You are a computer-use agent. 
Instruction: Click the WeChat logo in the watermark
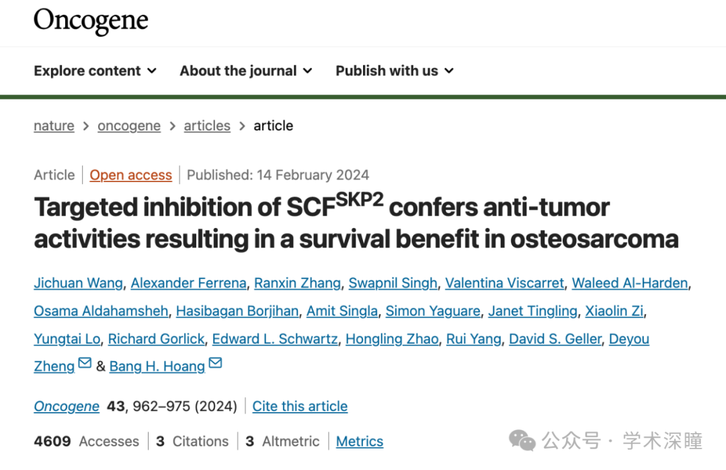click(522, 440)
